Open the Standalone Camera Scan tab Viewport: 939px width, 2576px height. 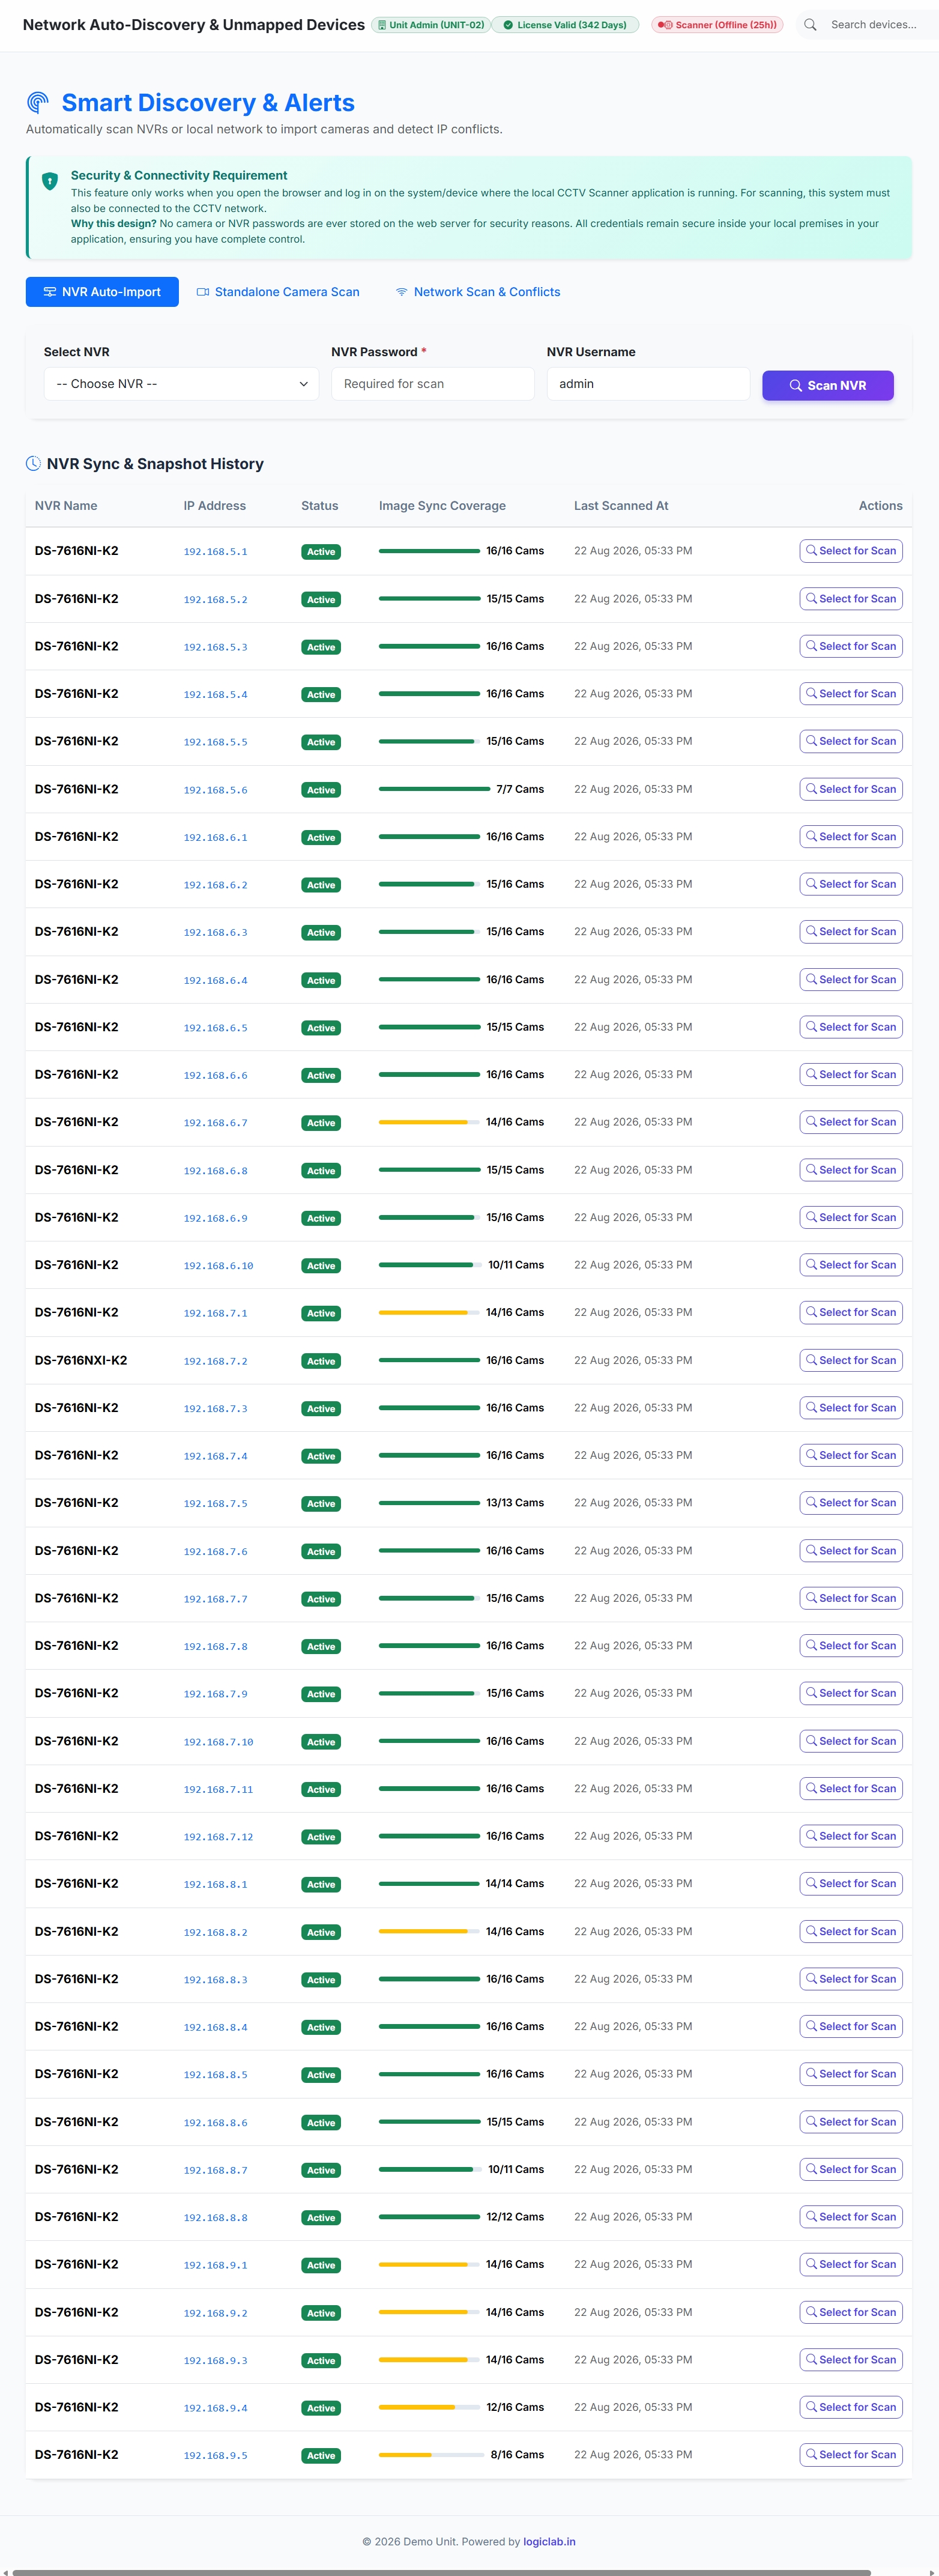coord(278,292)
